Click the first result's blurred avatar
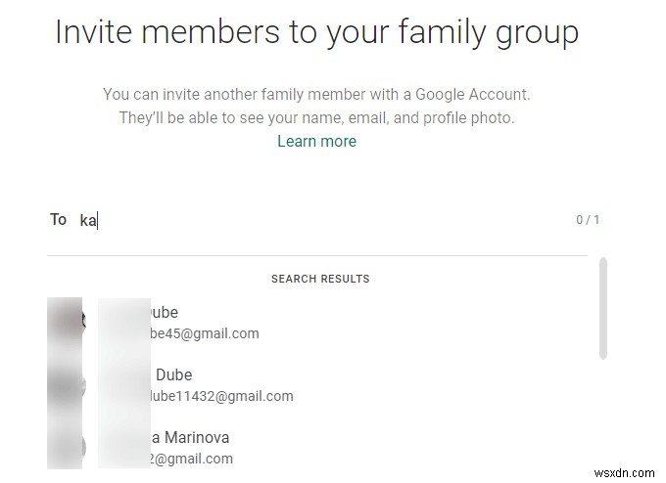Image resolution: width=666 pixels, height=483 pixels. click(x=66, y=321)
